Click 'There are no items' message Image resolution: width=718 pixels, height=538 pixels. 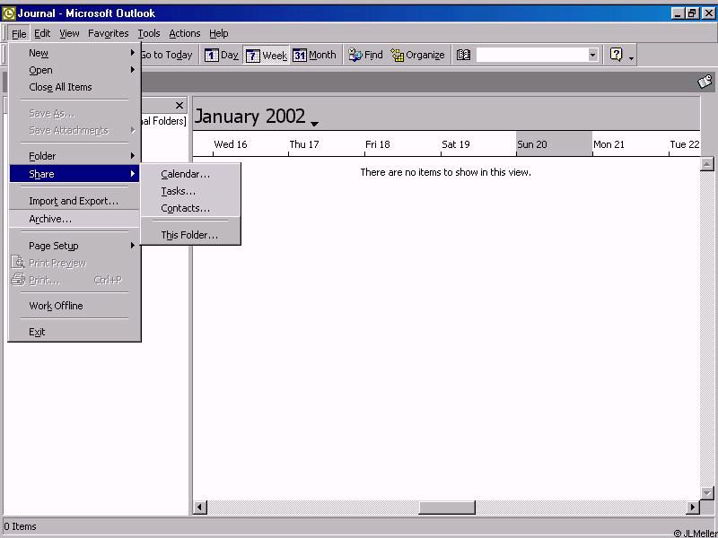click(445, 172)
